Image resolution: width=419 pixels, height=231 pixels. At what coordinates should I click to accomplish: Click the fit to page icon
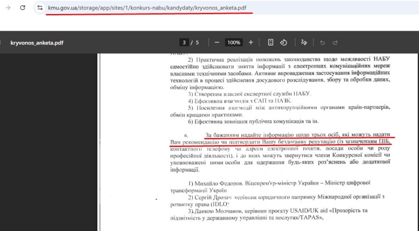click(x=270, y=42)
